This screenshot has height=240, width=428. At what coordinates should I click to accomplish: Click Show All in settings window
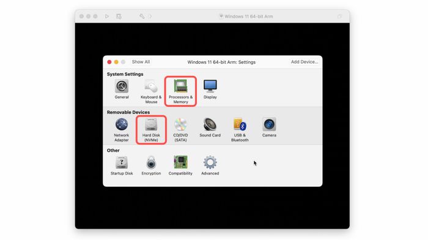[x=141, y=62]
